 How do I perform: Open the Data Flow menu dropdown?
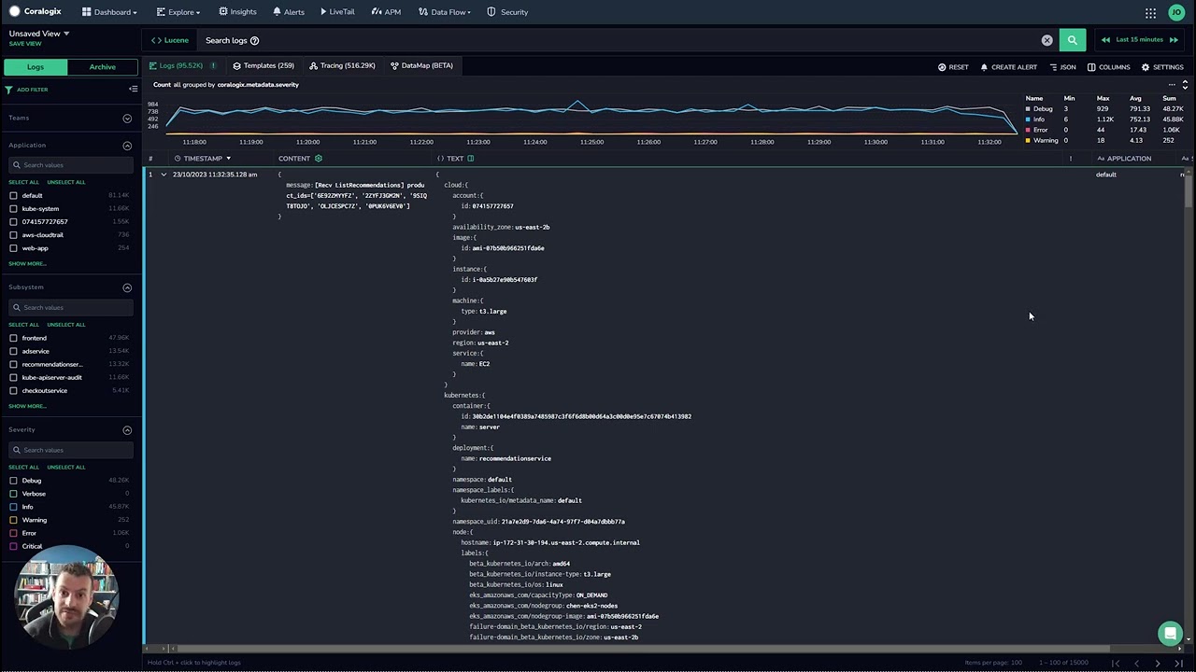pyautogui.click(x=445, y=12)
